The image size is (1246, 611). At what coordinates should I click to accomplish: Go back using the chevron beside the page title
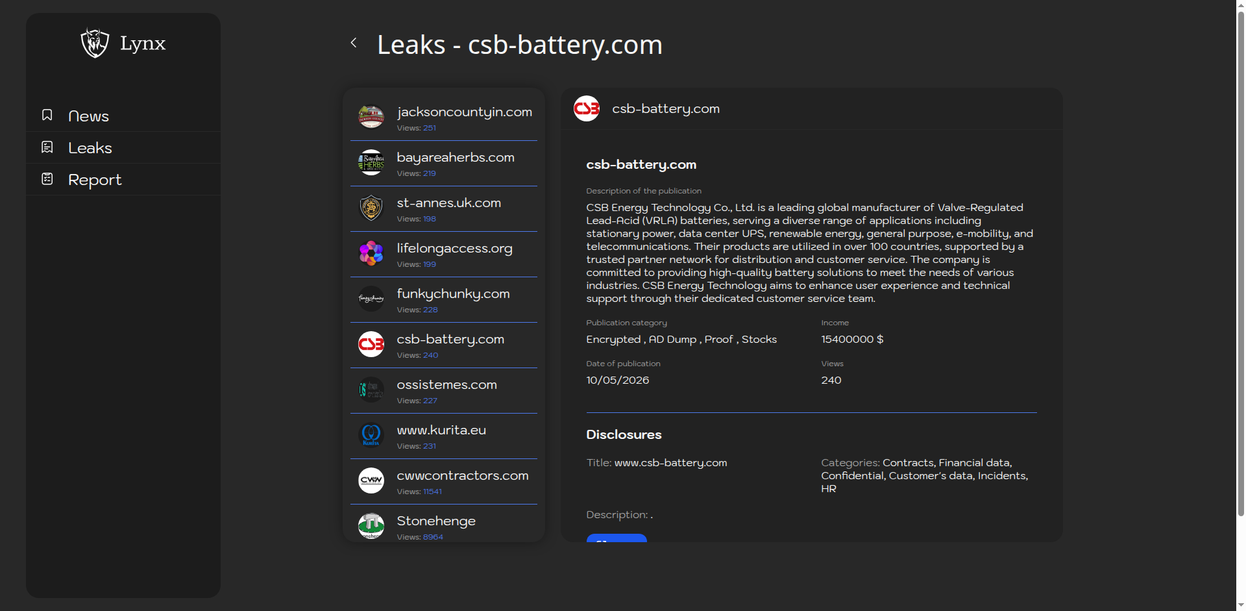(354, 43)
